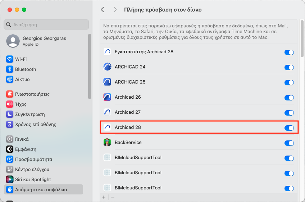
Task: Click the Αναζήτηση search field
Action: point(46,24)
